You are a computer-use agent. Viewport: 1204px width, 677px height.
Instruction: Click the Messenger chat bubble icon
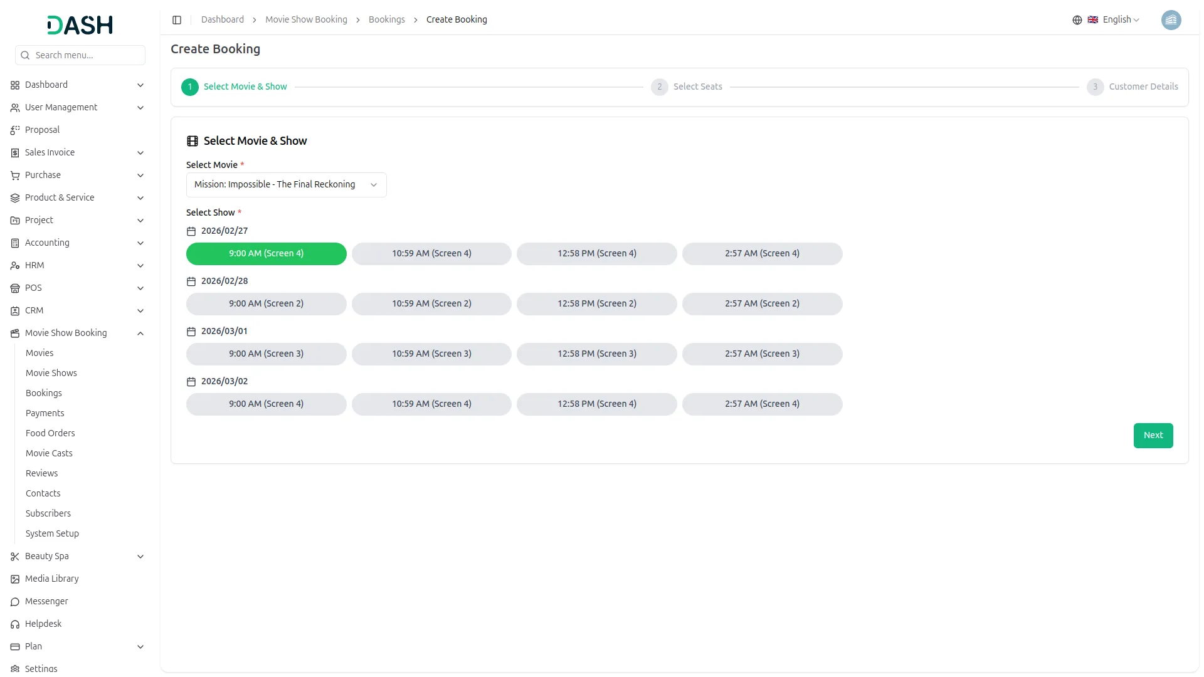click(15, 602)
